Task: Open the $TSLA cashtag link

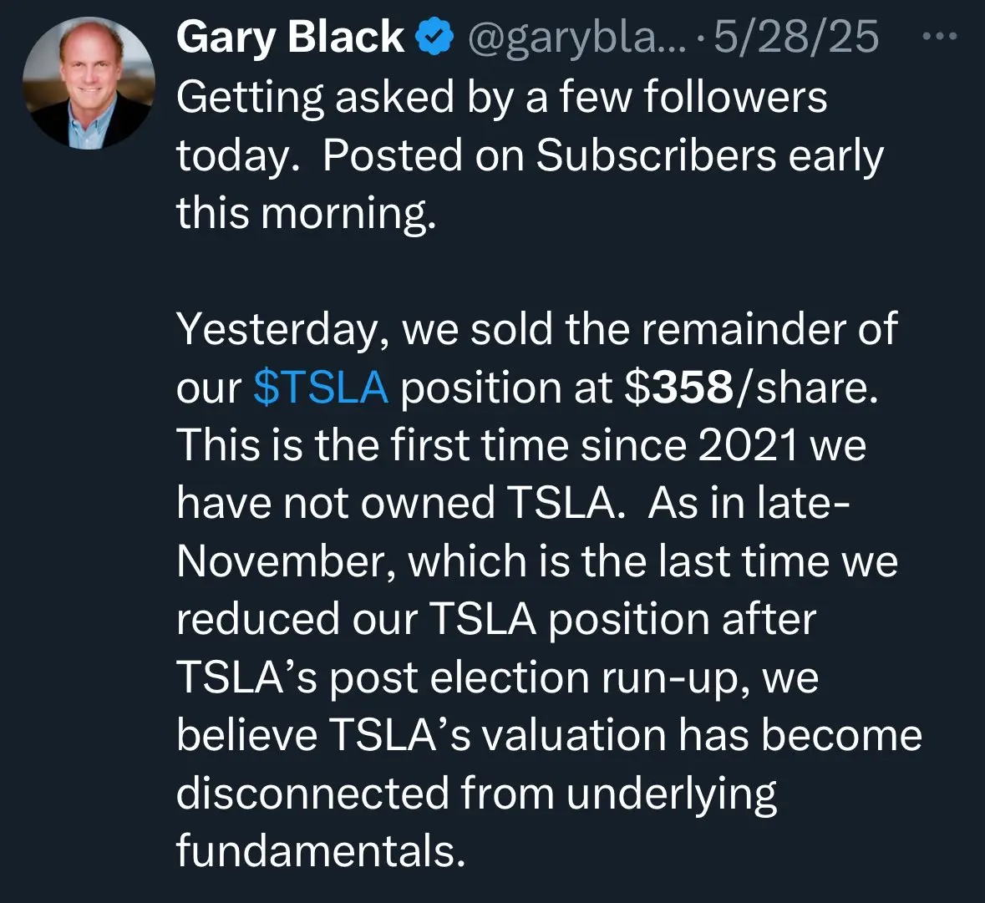Action: tap(321, 387)
